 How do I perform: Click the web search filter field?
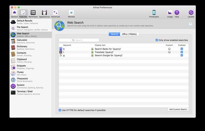[79, 40]
